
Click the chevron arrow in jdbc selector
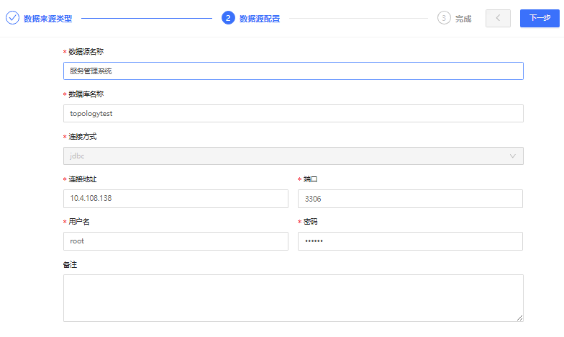coord(512,156)
